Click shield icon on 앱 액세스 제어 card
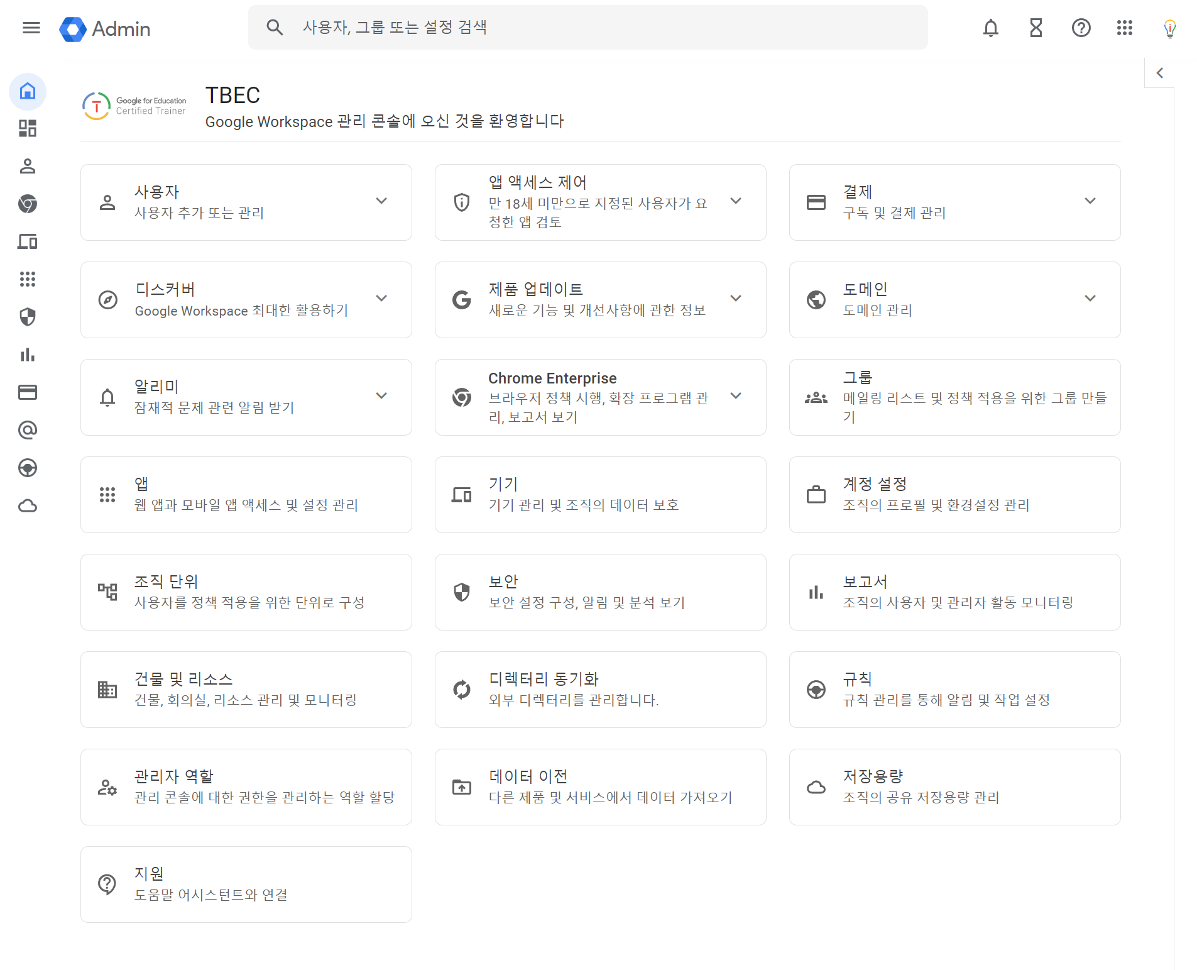Viewport: 1197px width, 970px height. [x=462, y=202]
